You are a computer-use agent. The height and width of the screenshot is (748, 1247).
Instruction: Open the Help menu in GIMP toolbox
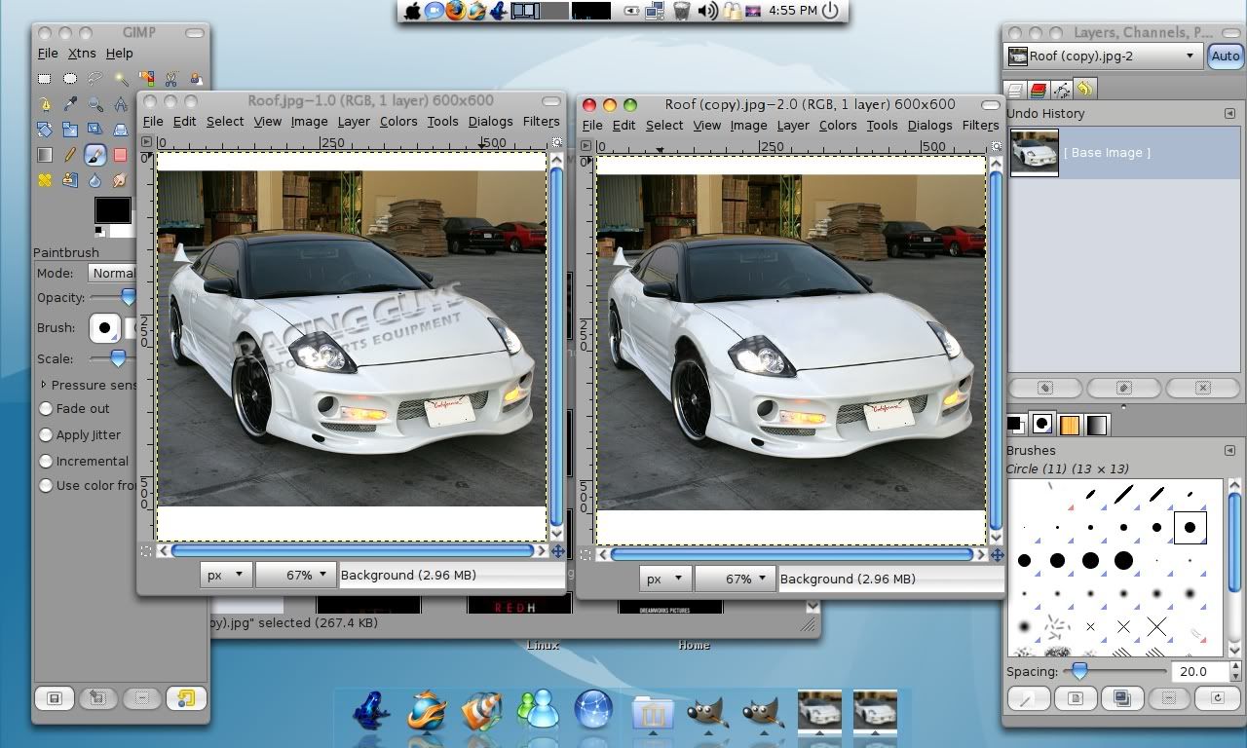click(120, 54)
